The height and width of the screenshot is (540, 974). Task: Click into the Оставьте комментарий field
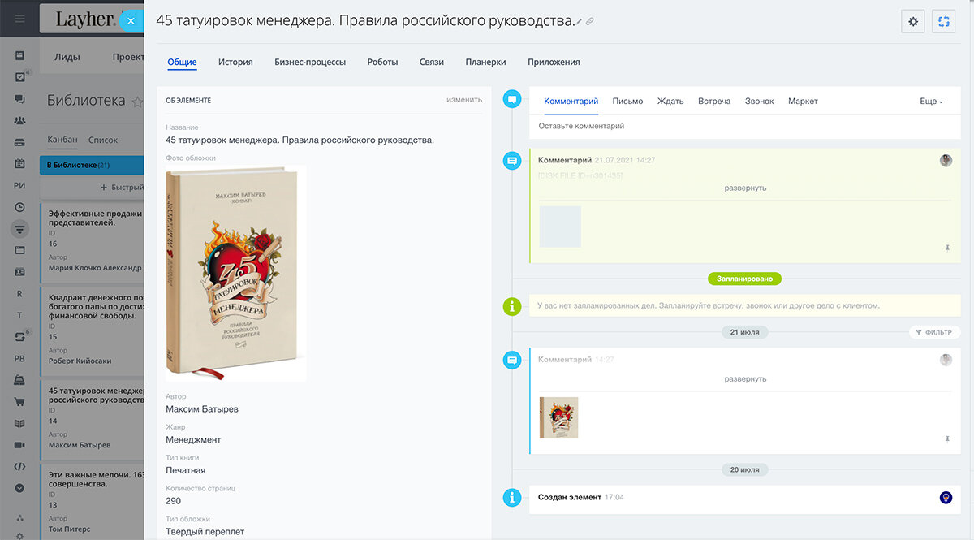pyautogui.click(x=745, y=126)
